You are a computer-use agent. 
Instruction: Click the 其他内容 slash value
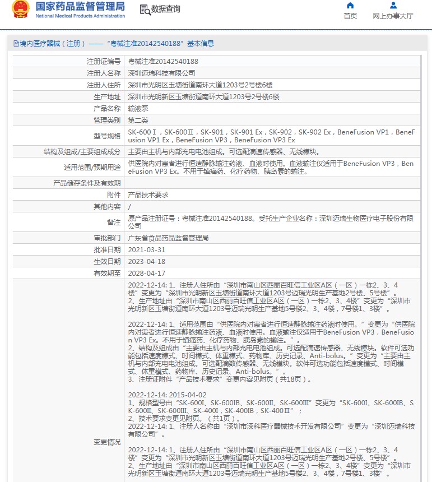click(x=129, y=207)
